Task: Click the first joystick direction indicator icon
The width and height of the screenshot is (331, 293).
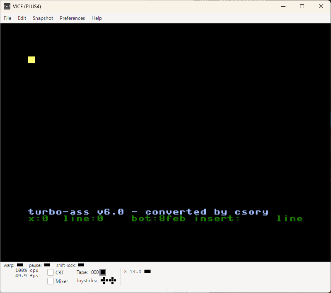Action: tap(104, 281)
